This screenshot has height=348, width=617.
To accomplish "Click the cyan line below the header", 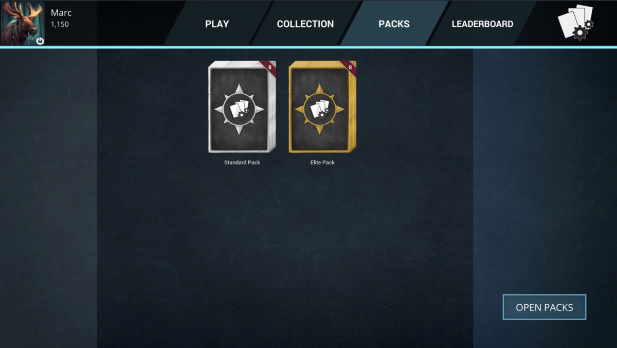I will point(308,47).
